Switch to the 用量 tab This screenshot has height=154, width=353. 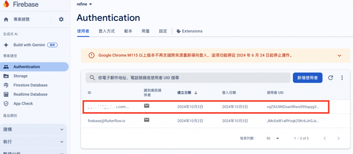(x=146, y=31)
